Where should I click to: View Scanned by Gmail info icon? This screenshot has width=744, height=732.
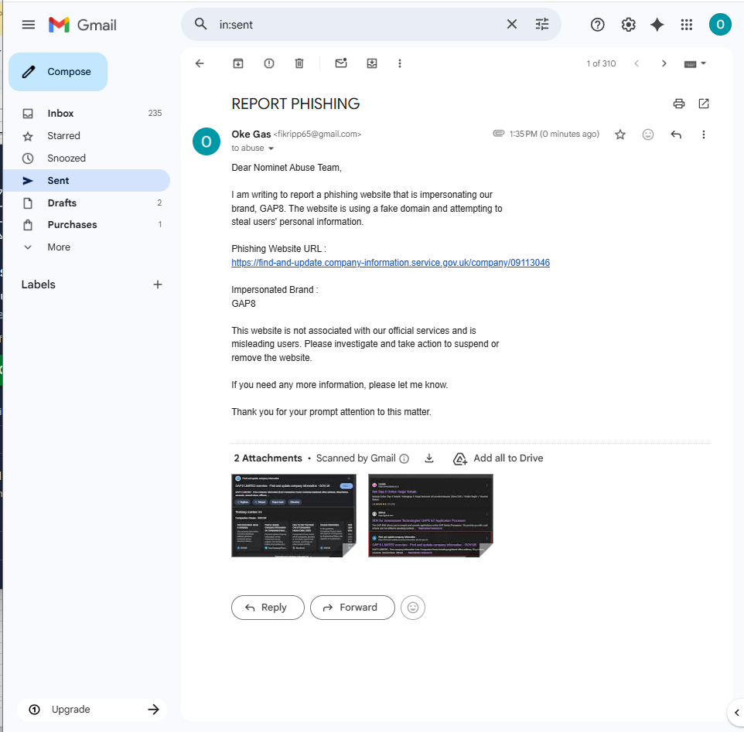pos(404,458)
